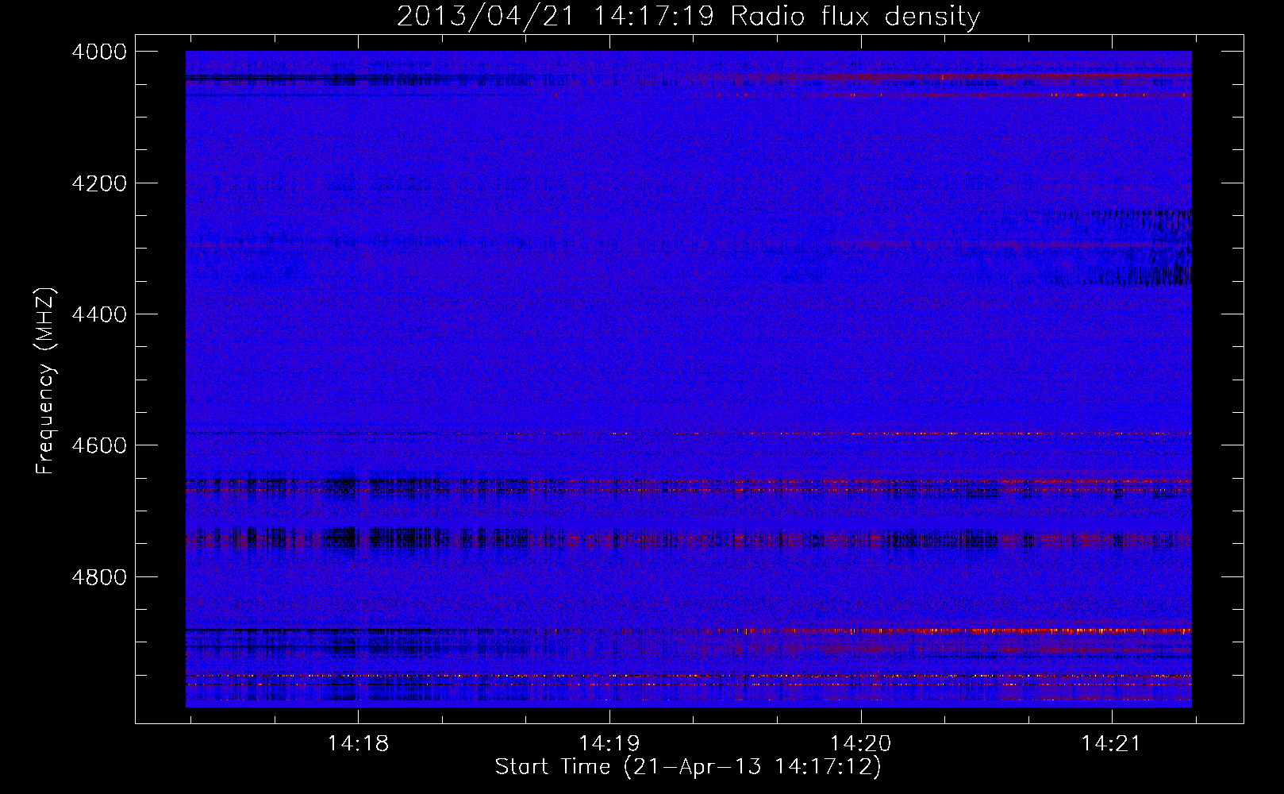Click the 14:18 time axis label
Image resolution: width=1284 pixels, height=794 pixels.
(x=358, y=743)
